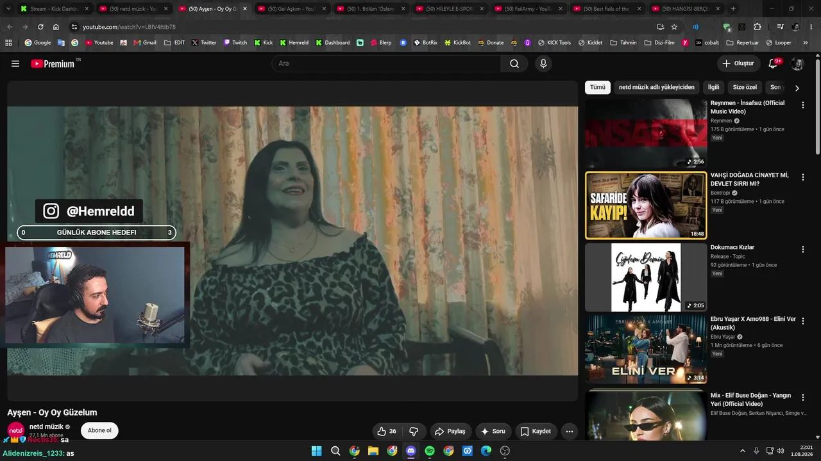Open the Twitch bookmark

(235, 43)
